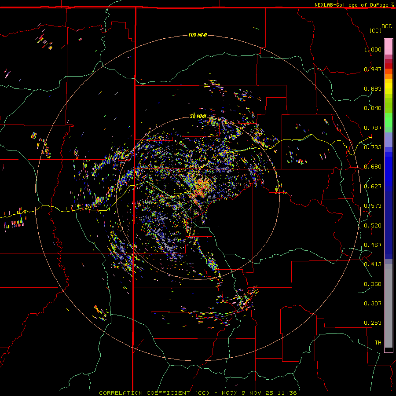Click the KGJX radar site identifier
Screen dimensions: 396x396
[230, 393]
